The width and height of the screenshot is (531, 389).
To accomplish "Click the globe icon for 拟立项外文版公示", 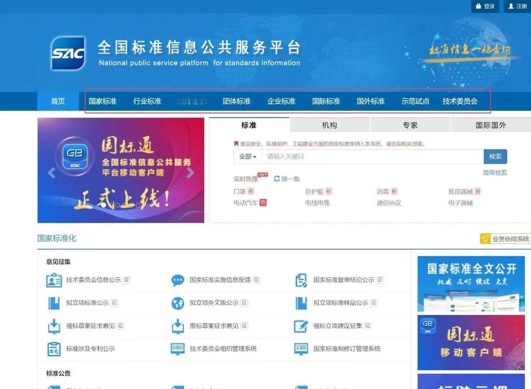I will [178, 303].
